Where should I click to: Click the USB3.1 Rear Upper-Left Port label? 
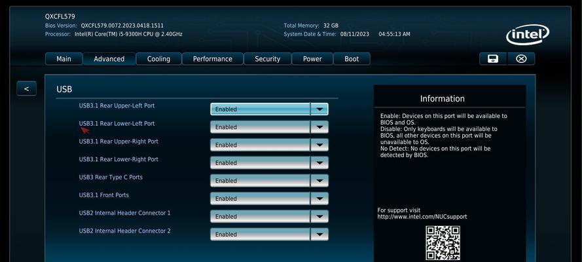pyautogui.click(x=117, y=105)
